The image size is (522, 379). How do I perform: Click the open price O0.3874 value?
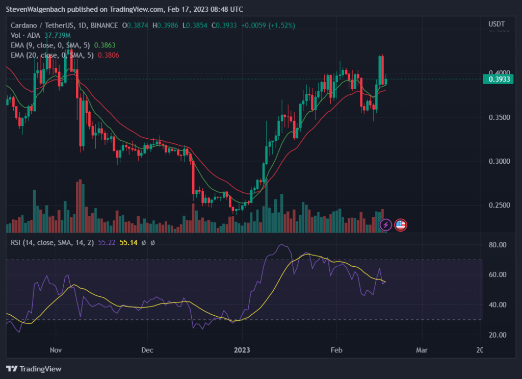point(135,26)
